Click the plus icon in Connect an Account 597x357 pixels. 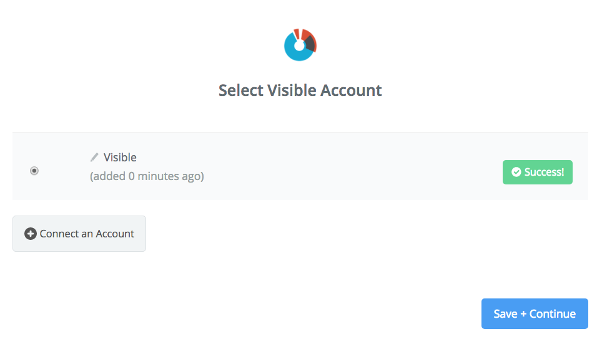31,234
